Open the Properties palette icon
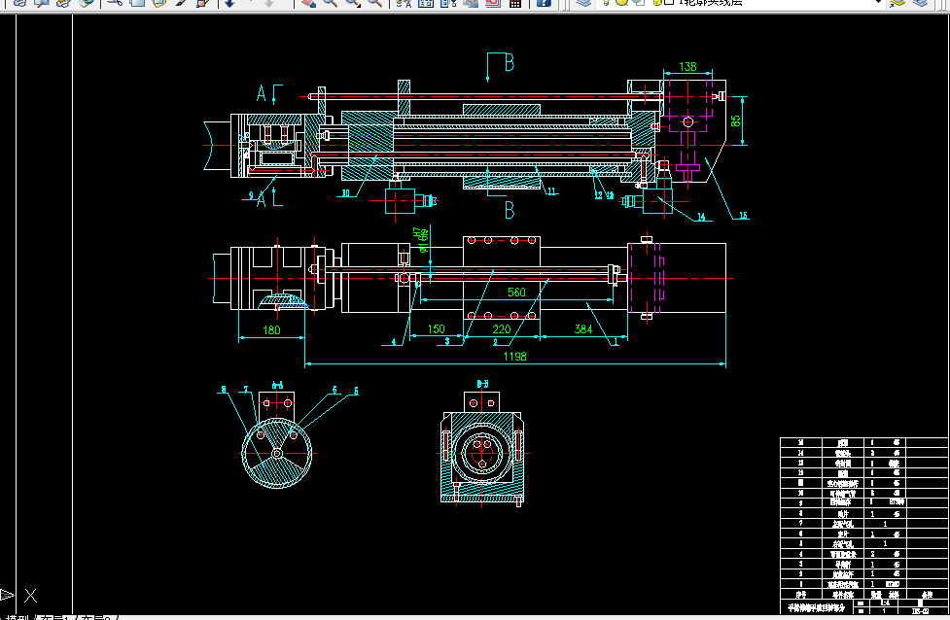Viewport: 950px width, 620px height. [403, 2]
